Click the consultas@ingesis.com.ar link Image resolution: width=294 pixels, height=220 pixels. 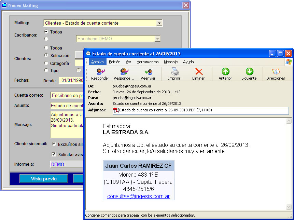pyautogui.click(x=138, y=196)
